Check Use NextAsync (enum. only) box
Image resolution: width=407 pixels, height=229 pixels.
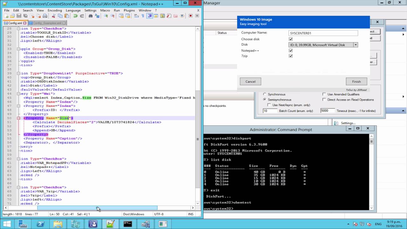pos(269,105)
